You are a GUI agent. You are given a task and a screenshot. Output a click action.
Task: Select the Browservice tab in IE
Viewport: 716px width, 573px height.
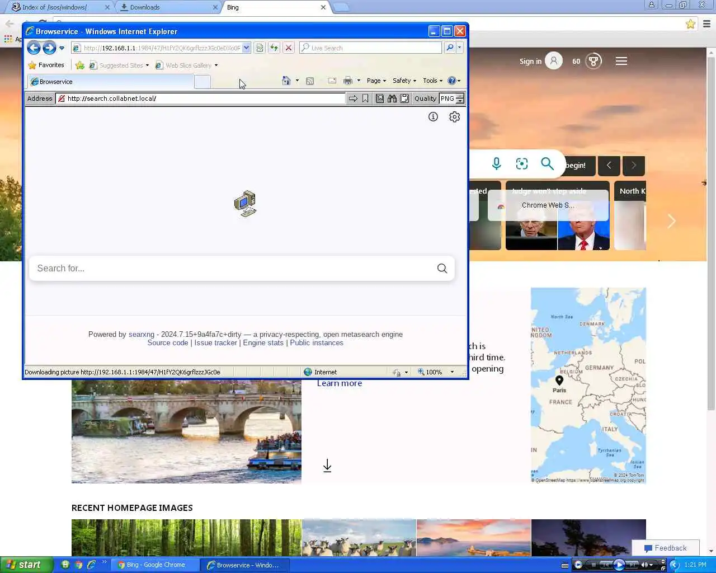click(110, 82)
